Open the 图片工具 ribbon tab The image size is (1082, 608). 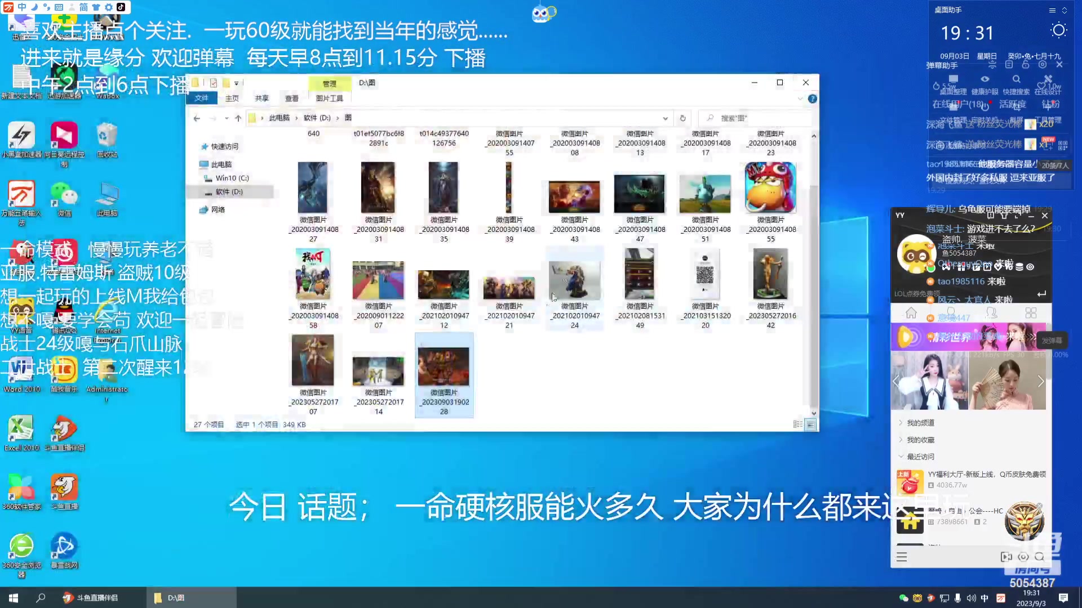(329, 98)
